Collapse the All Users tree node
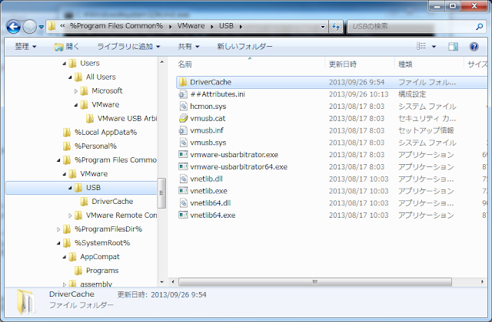The image size is (492, 322). click(x=70, y=77)
